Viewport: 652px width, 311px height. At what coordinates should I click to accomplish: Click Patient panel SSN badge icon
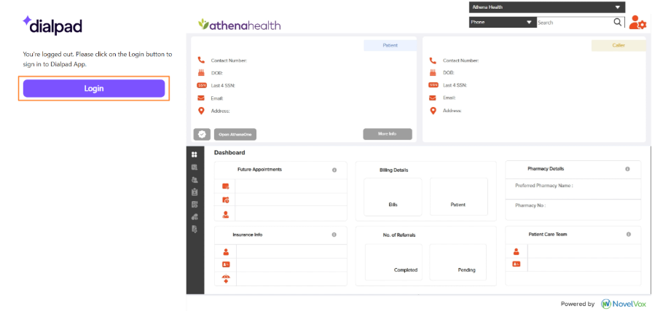coord(201,85)
